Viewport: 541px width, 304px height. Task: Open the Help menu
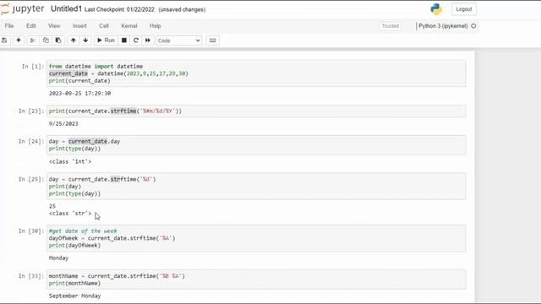pos(156,26)
